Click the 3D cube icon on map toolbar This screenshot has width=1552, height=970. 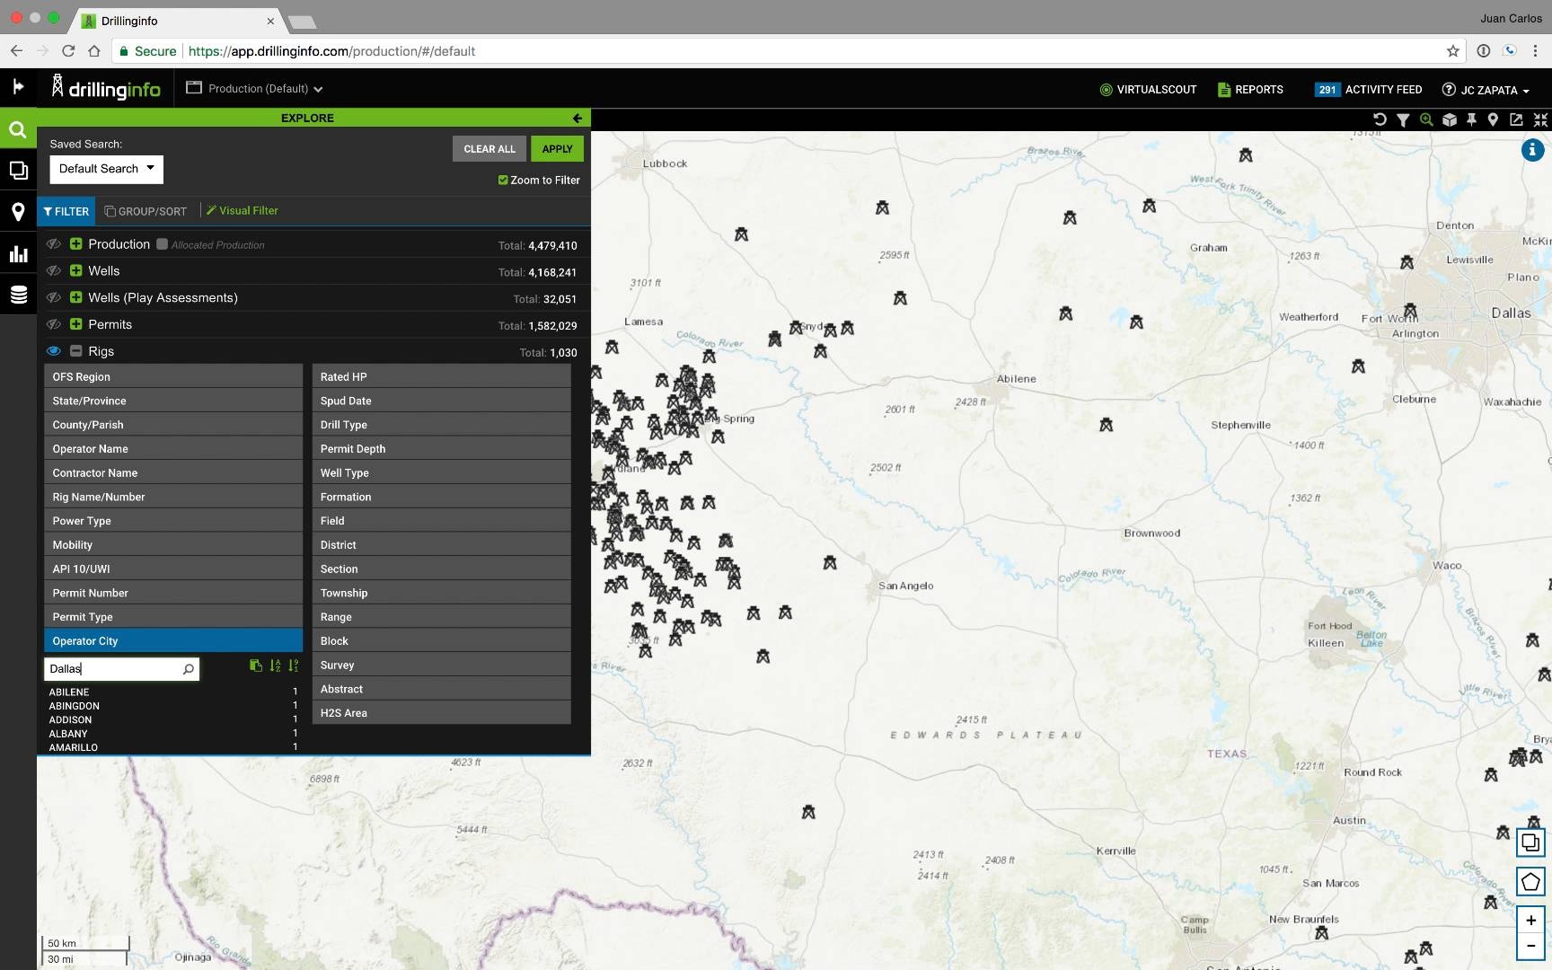click(1450, 119)
